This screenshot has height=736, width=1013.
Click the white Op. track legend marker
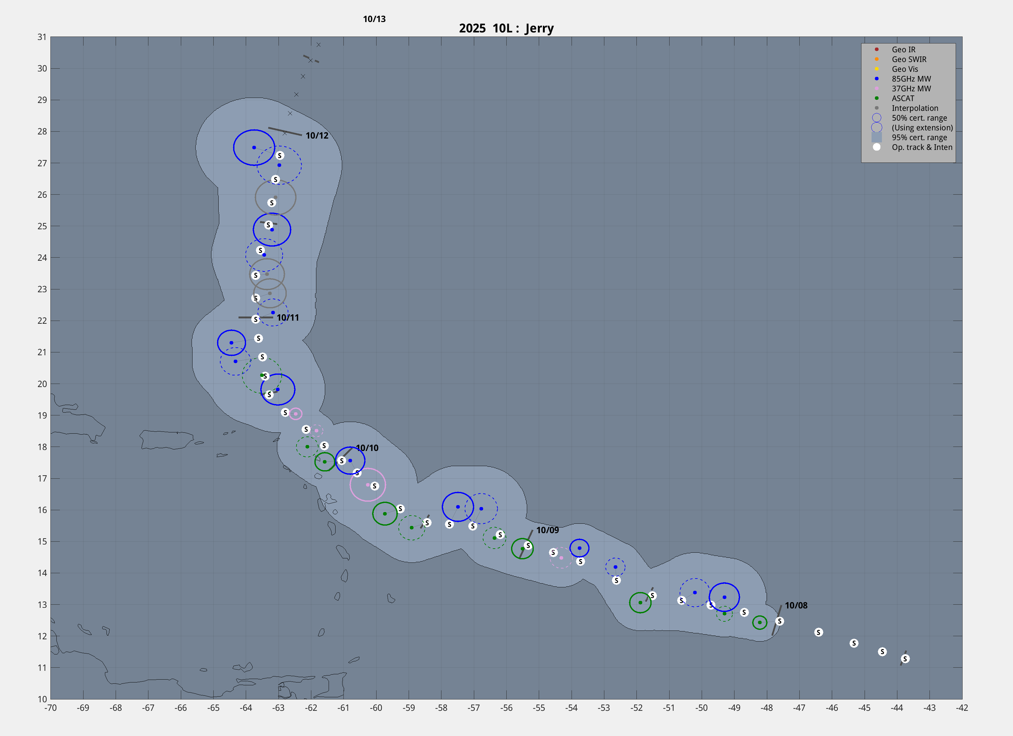876,147
